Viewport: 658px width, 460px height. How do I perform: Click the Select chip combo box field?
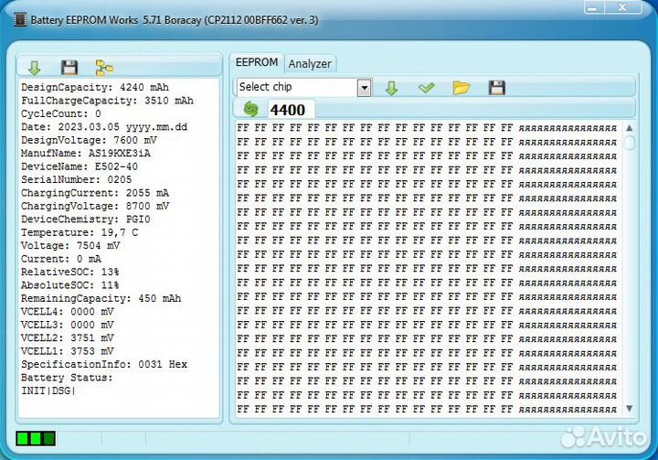[296, 88]
